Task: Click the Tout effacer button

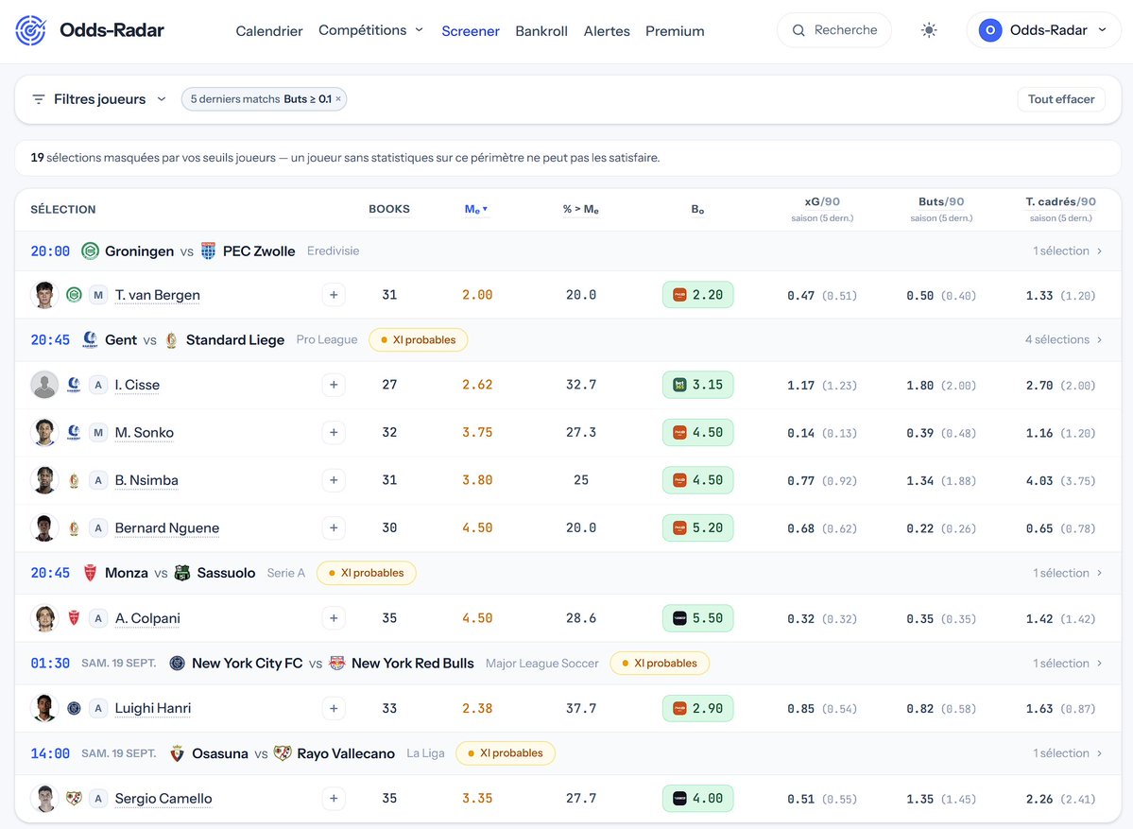Action: pos(1061,99)
